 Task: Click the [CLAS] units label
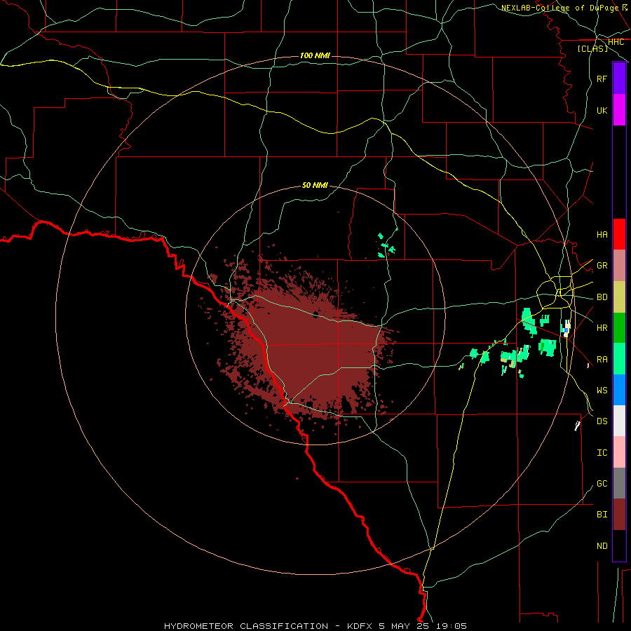tap(592, 48)
